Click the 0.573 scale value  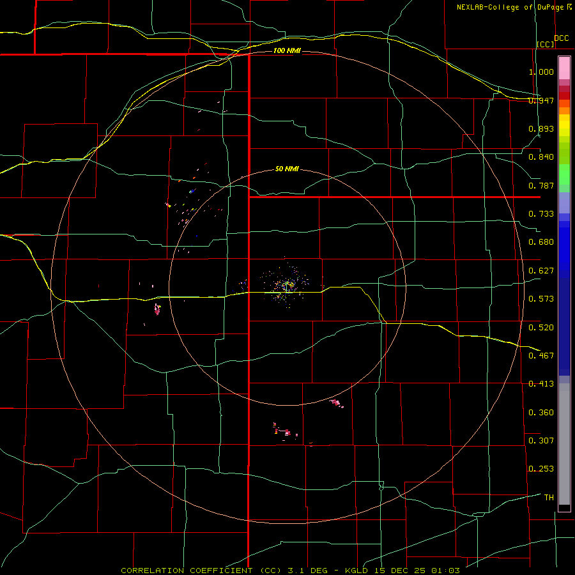(x=541, y=299)
